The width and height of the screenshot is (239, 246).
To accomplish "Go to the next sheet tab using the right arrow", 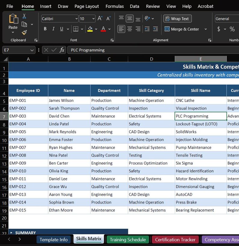I will 20,239.
